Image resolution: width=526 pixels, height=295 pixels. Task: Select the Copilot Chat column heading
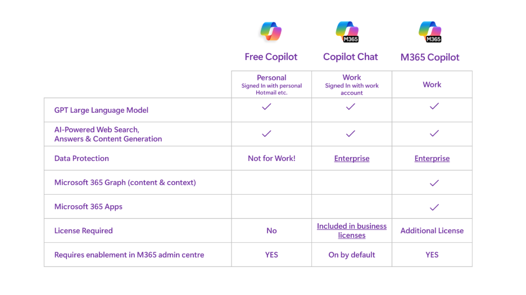click(351, 57)
